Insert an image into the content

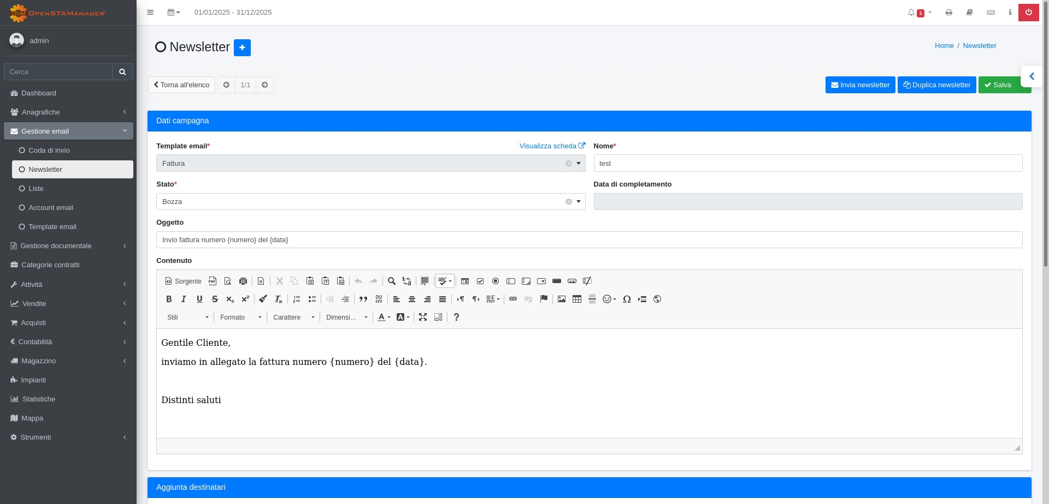coord(561,299)
